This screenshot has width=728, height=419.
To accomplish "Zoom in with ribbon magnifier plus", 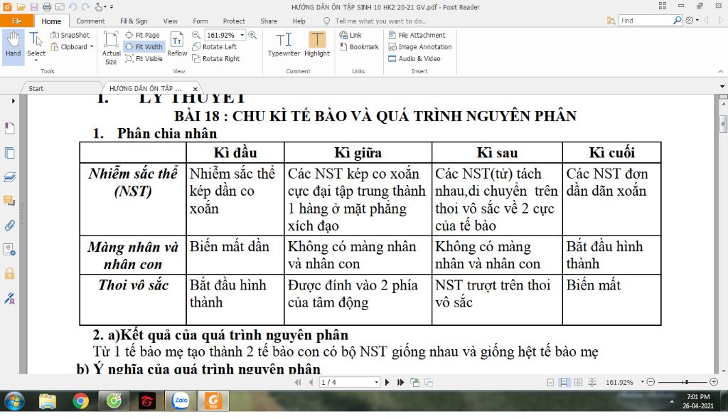I will (252, 35).
